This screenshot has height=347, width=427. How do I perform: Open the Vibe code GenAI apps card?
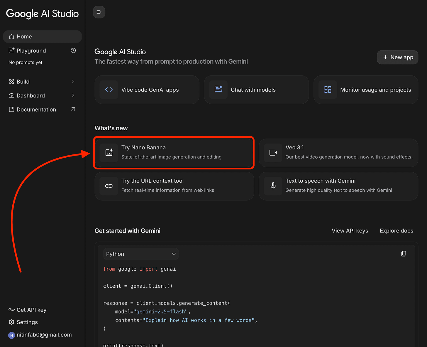coord(147,90)
